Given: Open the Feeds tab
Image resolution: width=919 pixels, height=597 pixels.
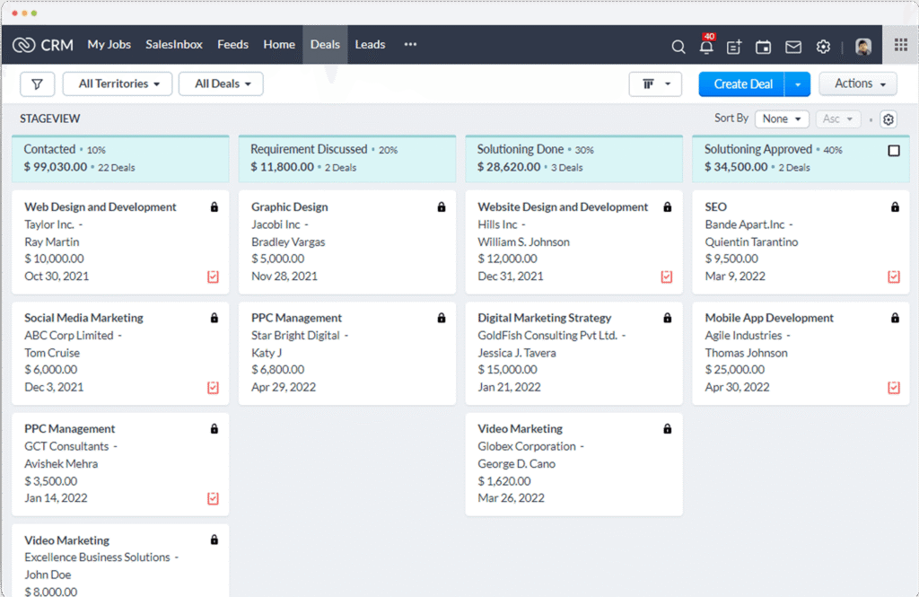Looking at the screenshot, I should 232,45.
